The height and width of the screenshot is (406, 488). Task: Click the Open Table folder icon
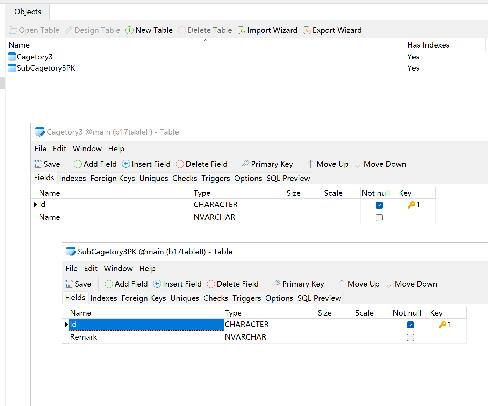(x=13, y=30)
